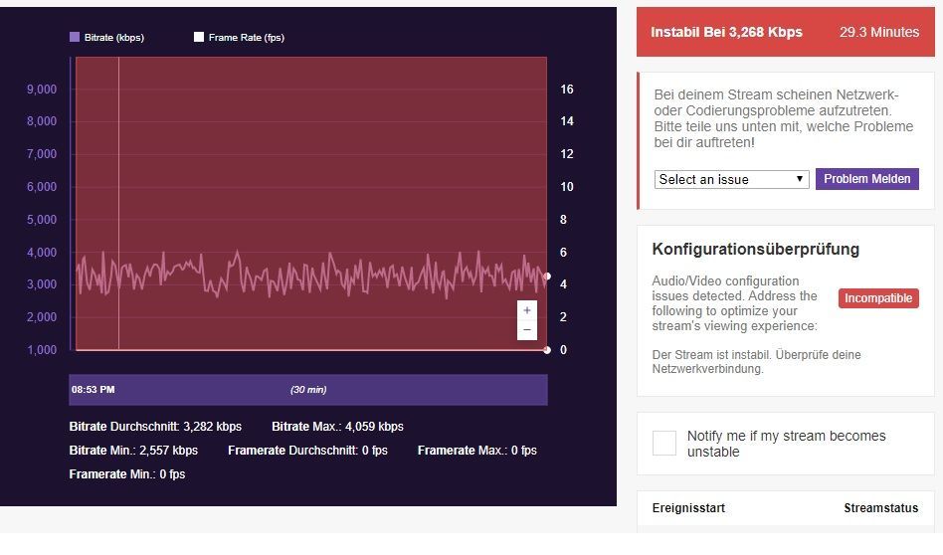This screenshot has width=943, height=555.
Task: Click the Incompatible status badge
Action: click(x=878, y=298)
